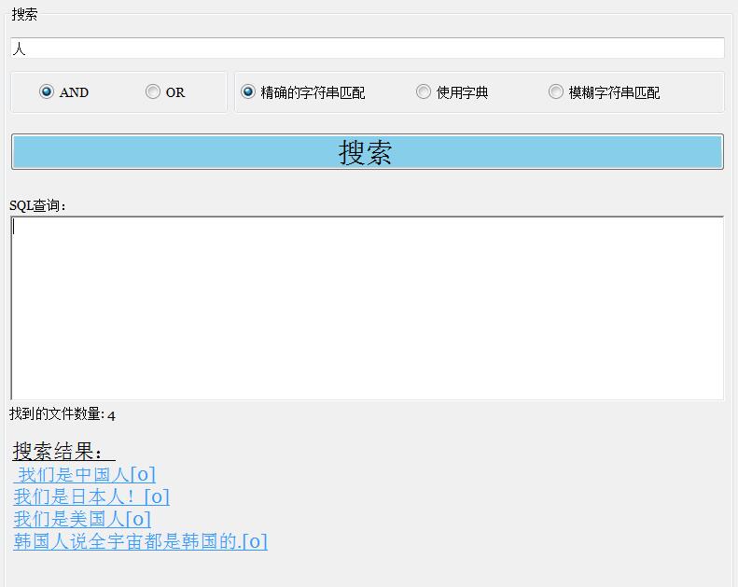Click the search keyword input containing 人
The width and height of the screenshot is (738, 587).
pyautogui.click(x=367, y=49)
